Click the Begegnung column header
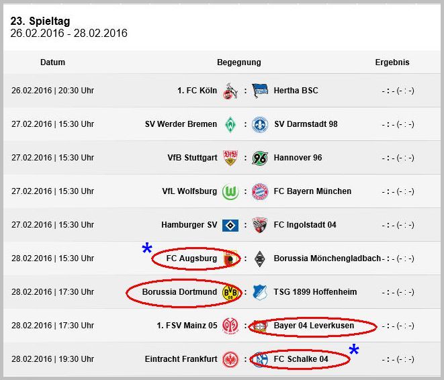Viewport: 444px width, 380px height. pos(239,62)
